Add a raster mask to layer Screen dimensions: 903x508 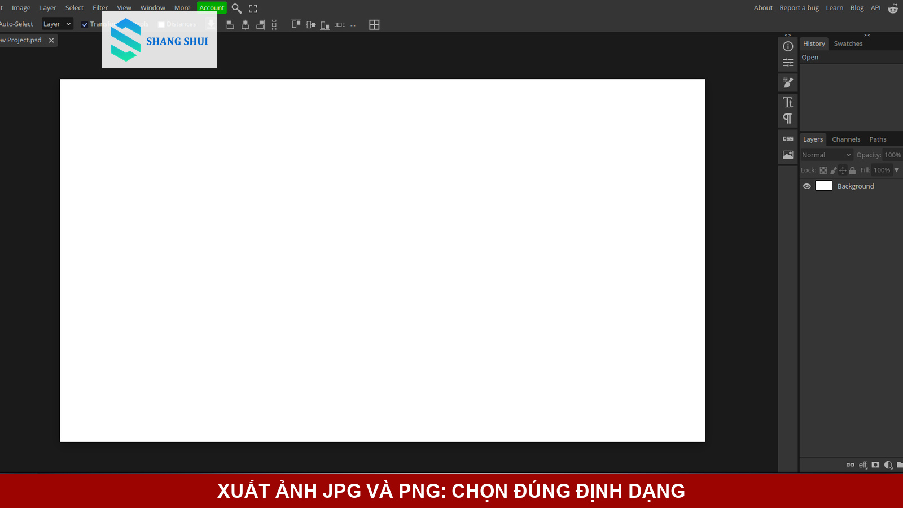(875, 465)
